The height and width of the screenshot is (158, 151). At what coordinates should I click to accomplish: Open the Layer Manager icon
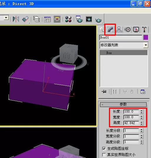[x=36, y=19]
